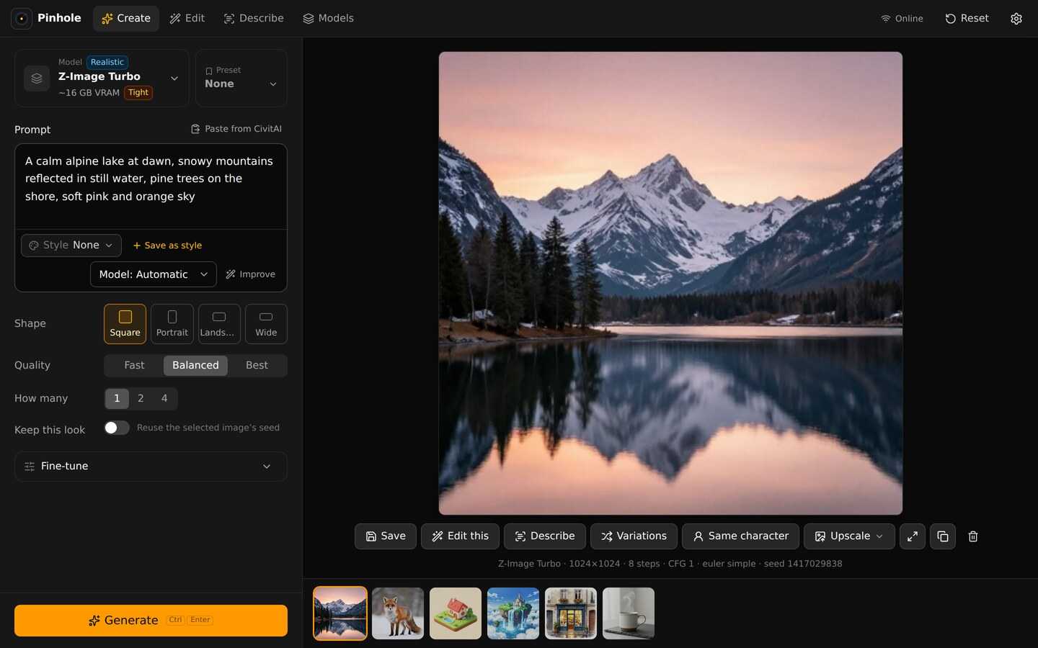Screen dimensions: 1038x648
Task: Select the Landscape shape option
Action: tap(219, 324)
